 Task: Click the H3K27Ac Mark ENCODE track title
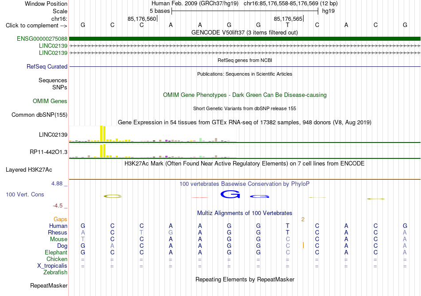(x=245, y=164)
